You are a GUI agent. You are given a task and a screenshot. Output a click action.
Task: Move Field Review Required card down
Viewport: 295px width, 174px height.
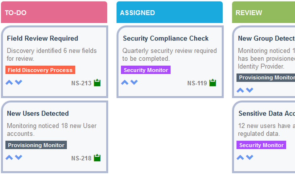[x=18, y=82]
